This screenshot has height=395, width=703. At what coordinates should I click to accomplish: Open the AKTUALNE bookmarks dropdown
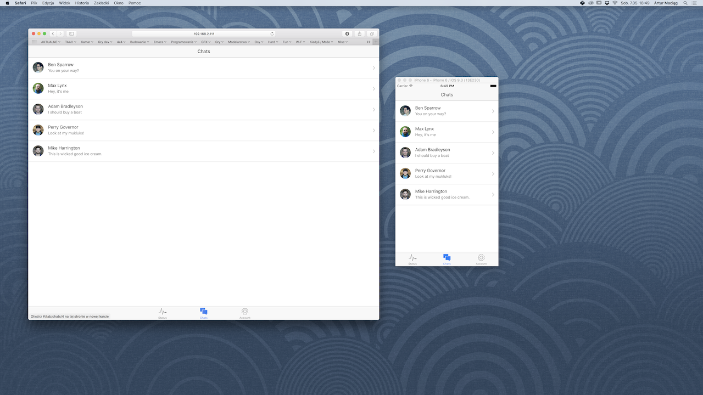[51, 42]
